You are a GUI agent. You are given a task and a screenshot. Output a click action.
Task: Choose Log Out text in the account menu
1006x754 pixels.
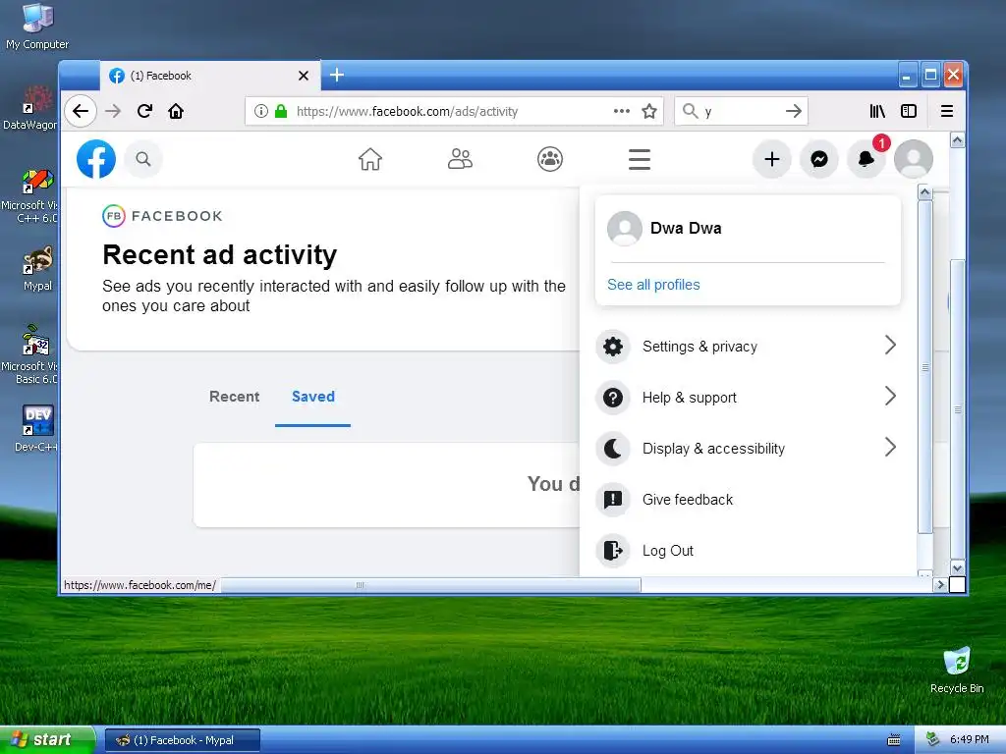point(668,551)
